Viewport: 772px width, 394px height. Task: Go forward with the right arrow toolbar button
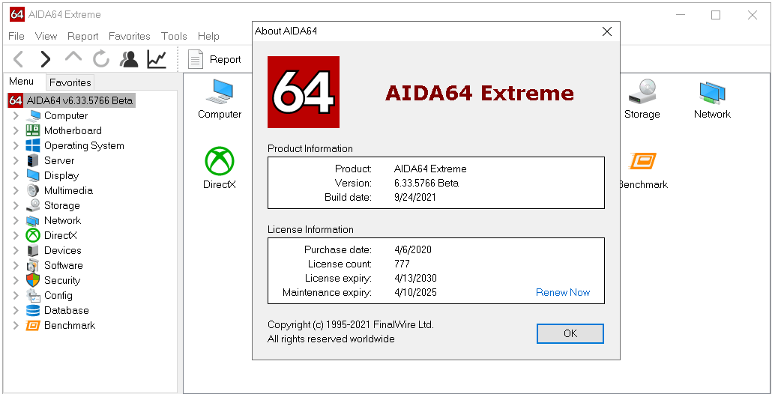pyautogui.click(x=45, y=59)
